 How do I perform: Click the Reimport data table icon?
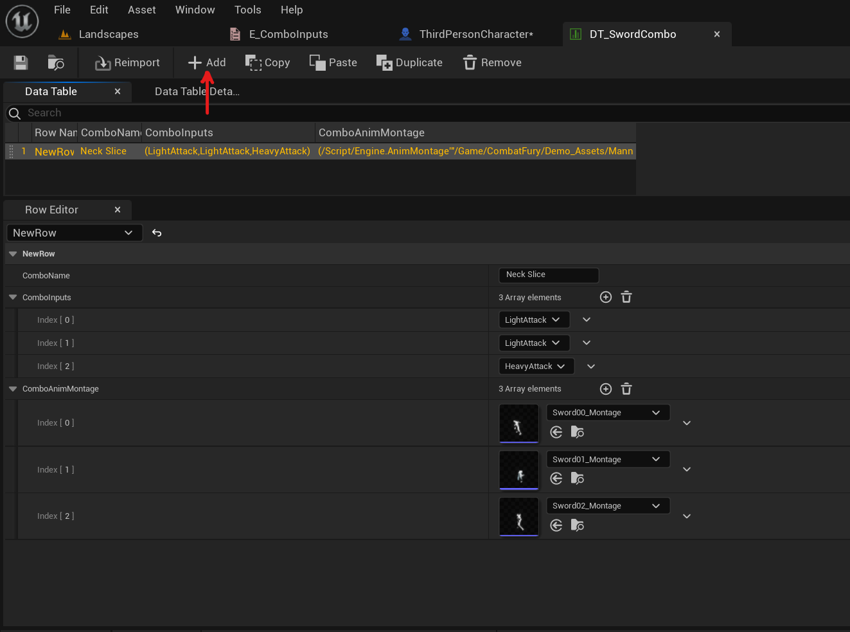click(x=126, y=62)
